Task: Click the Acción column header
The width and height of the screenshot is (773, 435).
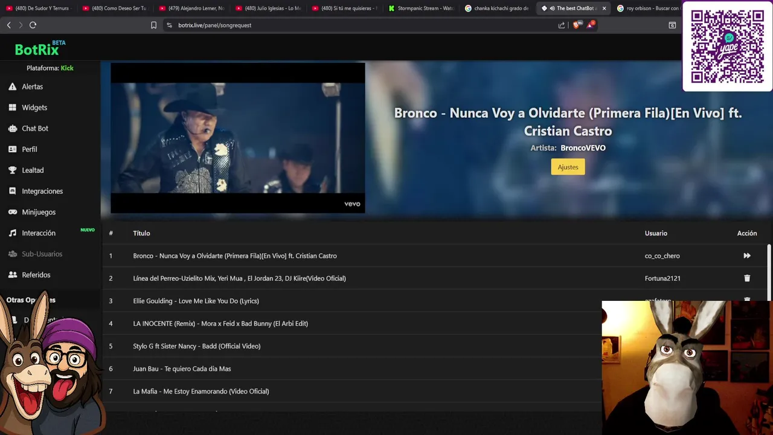Action: [x=747, y=233]
